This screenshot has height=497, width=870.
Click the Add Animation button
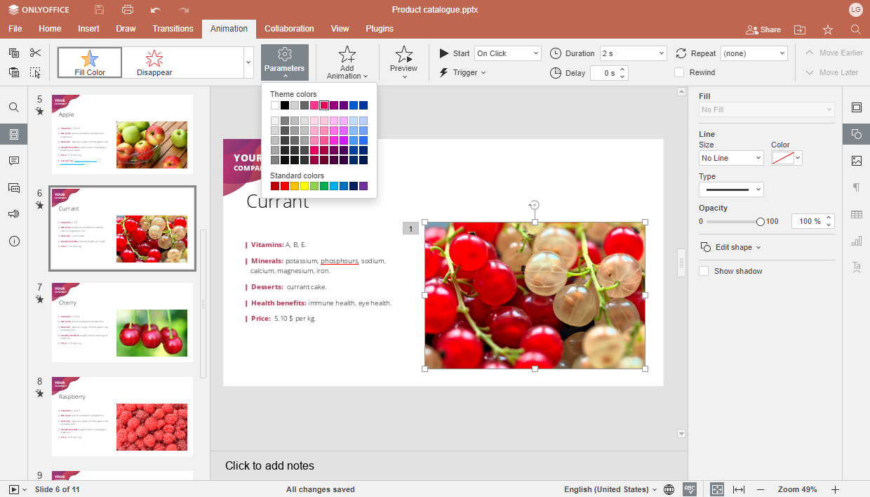pos(347,63)
